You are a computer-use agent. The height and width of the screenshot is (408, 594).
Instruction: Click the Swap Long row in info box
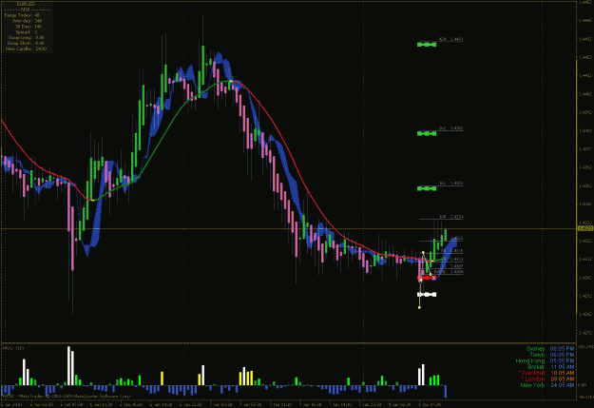[x=26, y=37]
